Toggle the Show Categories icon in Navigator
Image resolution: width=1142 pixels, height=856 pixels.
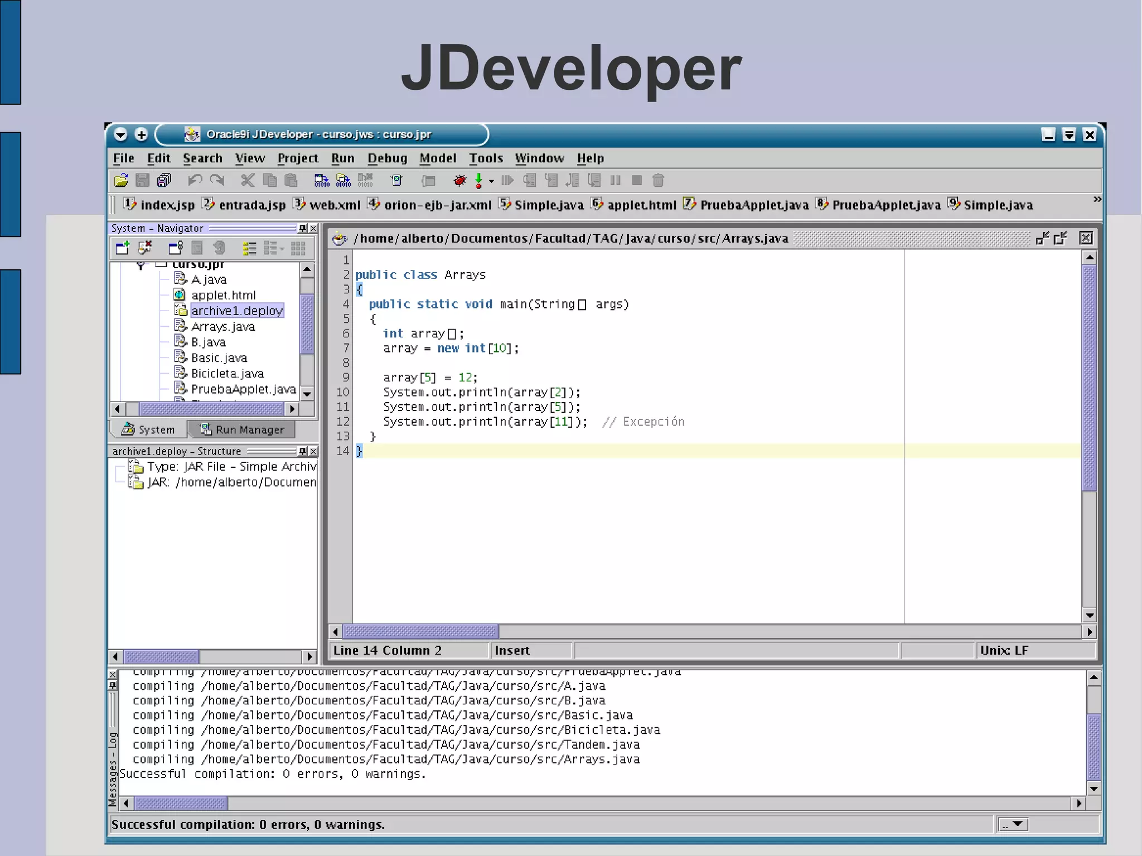pyautogui.click(x=250, y=248)
